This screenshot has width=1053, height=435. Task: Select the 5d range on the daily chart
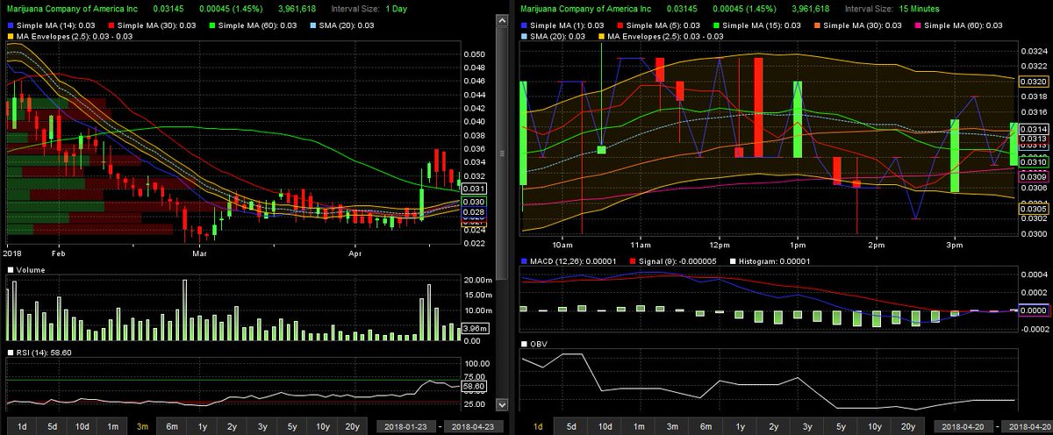[53, 426]
